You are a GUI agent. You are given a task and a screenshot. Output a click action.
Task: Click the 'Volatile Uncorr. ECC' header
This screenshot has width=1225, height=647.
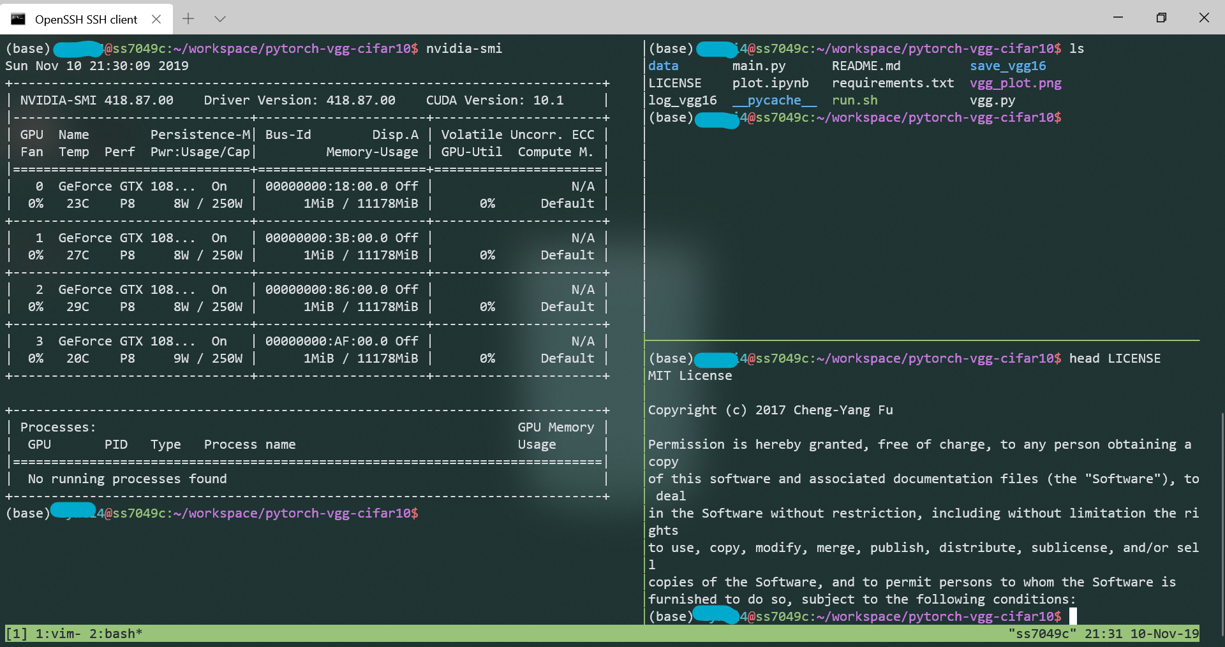[517, 134]
